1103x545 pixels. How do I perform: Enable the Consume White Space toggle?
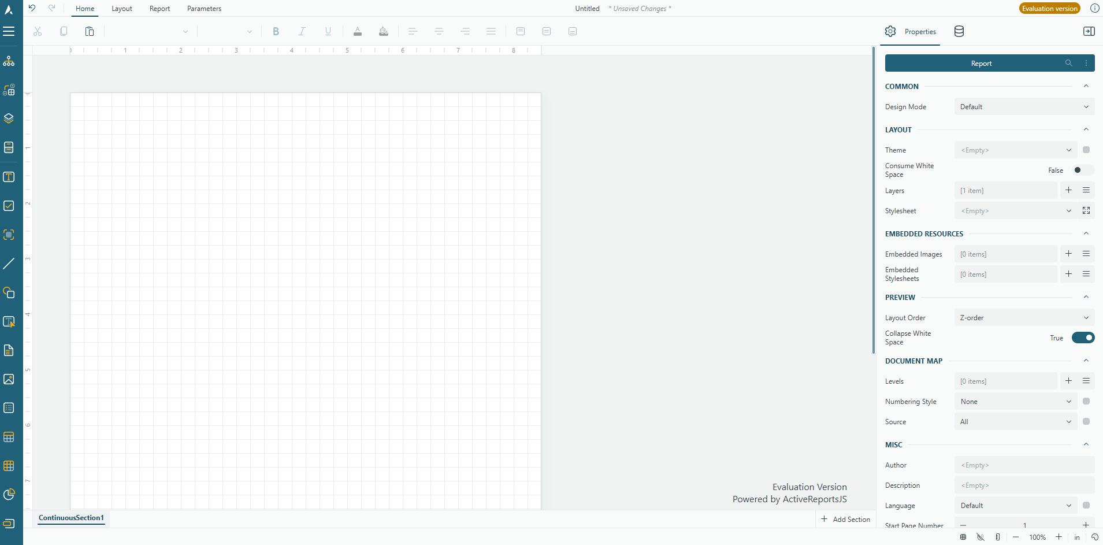[1083, 170]
